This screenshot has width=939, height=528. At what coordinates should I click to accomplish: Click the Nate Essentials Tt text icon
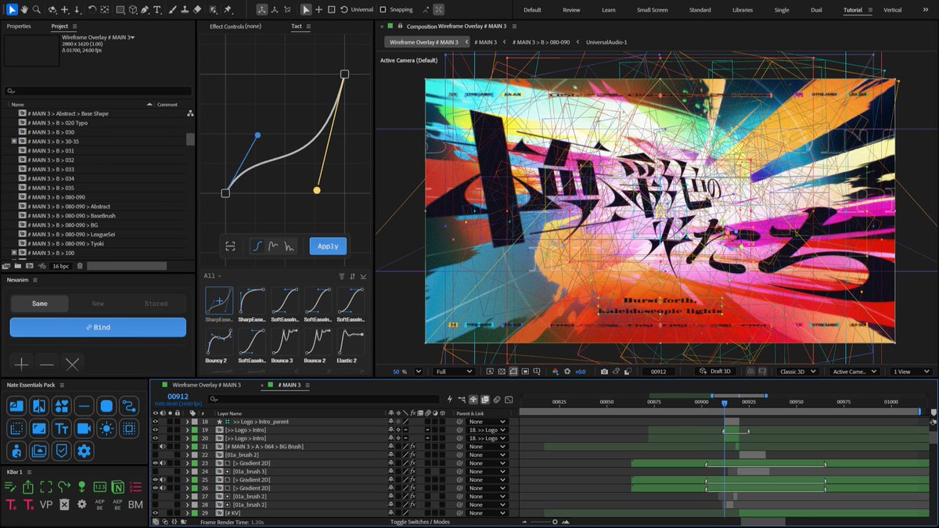tap(61, 429)
